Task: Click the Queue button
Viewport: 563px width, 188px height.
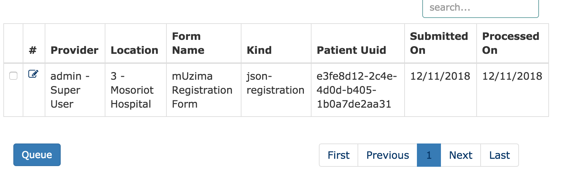Action: pyautogui.click(x=37, y=155)
